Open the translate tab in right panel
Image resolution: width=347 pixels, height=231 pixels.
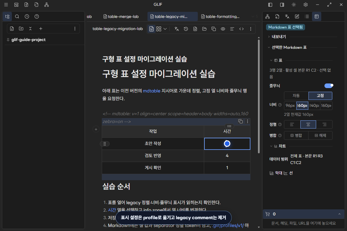[287, 16]
